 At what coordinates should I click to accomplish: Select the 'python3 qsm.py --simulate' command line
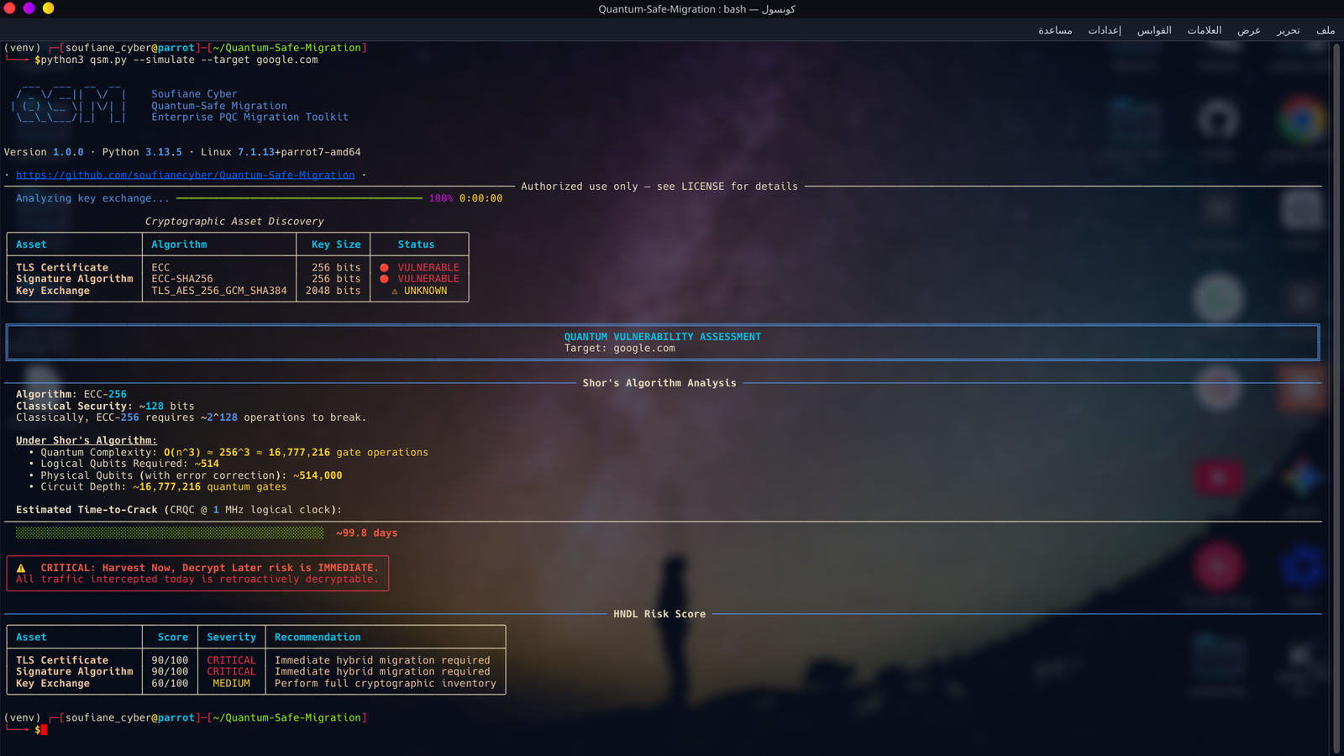tap(179, 60)
